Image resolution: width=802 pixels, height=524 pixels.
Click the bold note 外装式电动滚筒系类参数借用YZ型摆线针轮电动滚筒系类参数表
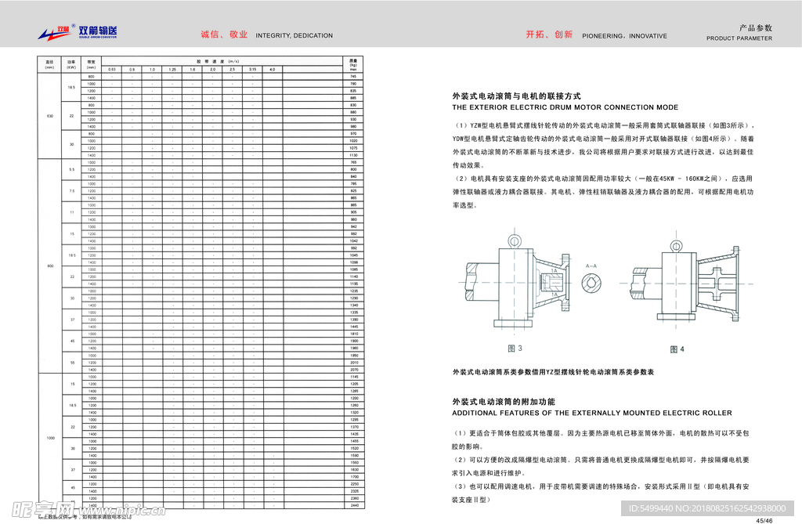pos(553,372)
